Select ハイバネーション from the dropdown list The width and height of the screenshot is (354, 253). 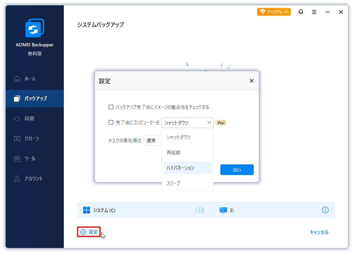point(187,168)
